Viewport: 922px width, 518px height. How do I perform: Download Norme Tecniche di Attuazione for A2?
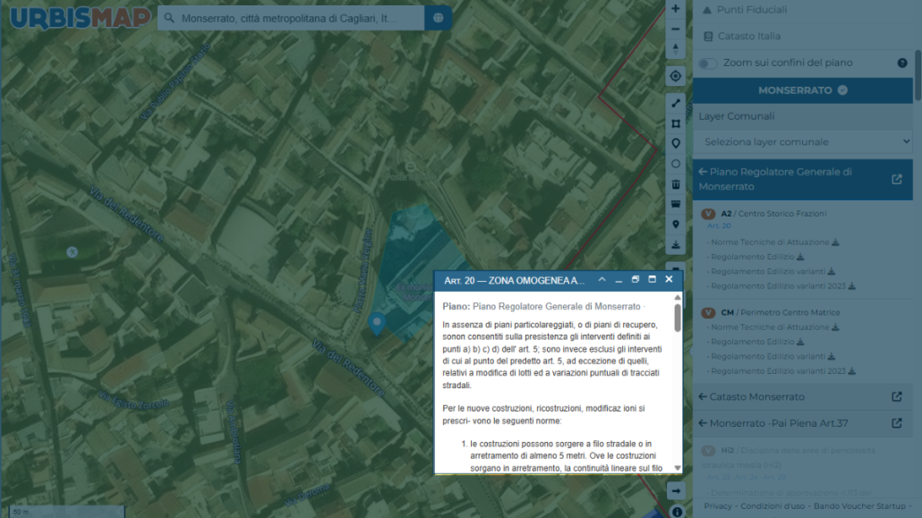tap(835, 242)
